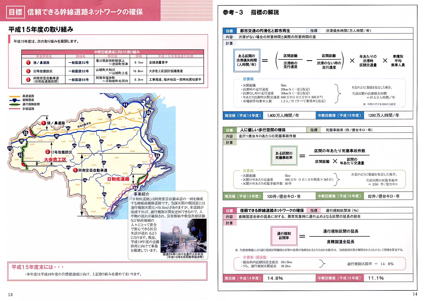425x301 pixels.
Task: Click the green 通行規制区間 legend line
Action: click(15, 104)
